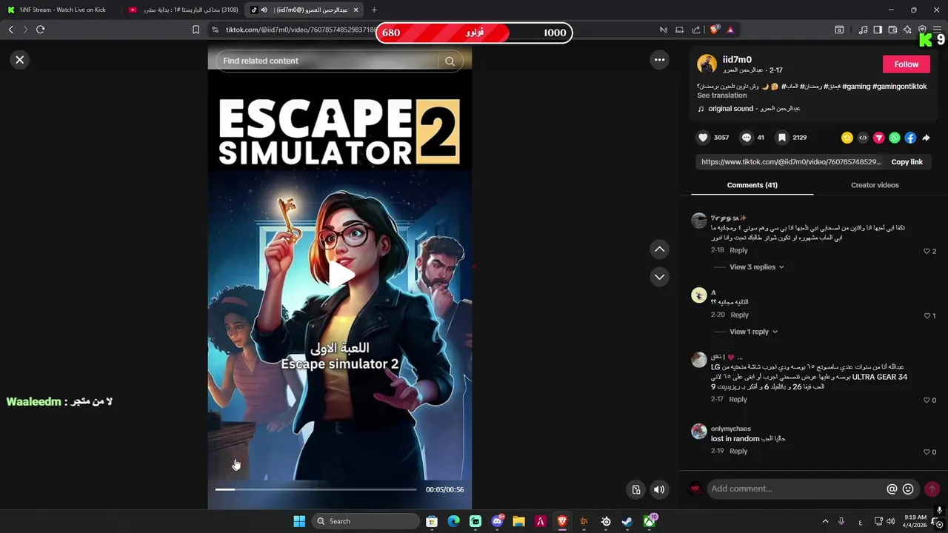Screen dimensions: 948x533
Task: Open File Explorer from taskbar
Action: pos(518,521)
